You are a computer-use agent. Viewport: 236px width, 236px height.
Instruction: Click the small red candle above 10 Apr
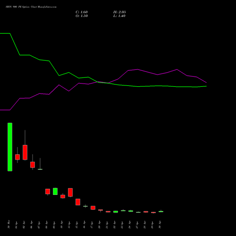click(x=63, y=196)
